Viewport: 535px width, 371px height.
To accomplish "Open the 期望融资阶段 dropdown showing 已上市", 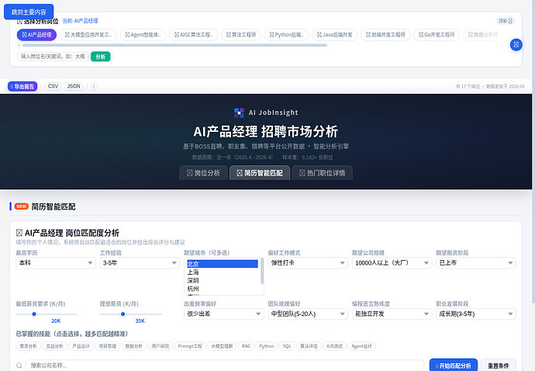I will click(476, 263).
